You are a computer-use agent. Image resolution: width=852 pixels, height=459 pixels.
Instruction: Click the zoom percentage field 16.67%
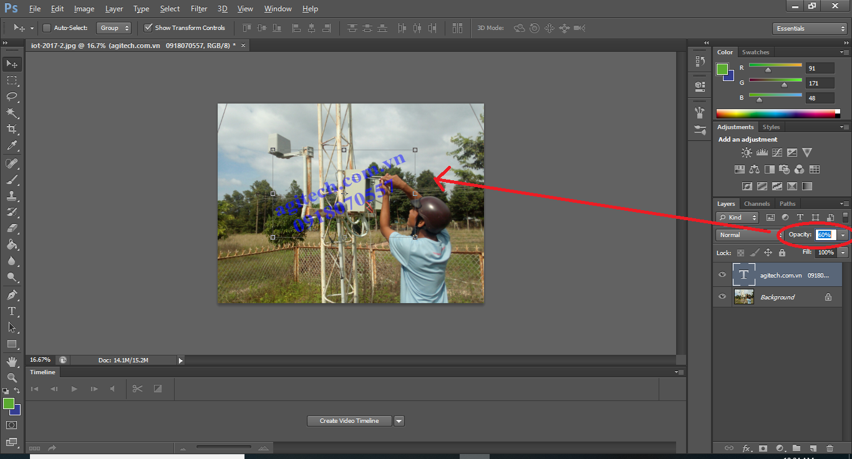tap(41, 360)
